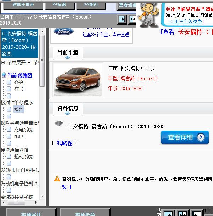This screenshot has height=216, width=213.
Task: Click the page icon beside 接地
Action: 9,109
